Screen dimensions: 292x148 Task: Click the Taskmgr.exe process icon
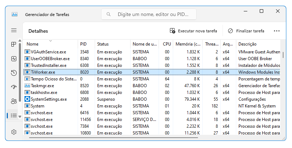(27, 86)
